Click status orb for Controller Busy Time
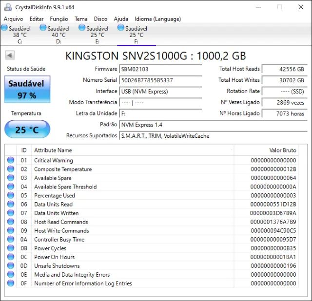The width and height of the screenshot is (312, 301). [x=11, y=239]
